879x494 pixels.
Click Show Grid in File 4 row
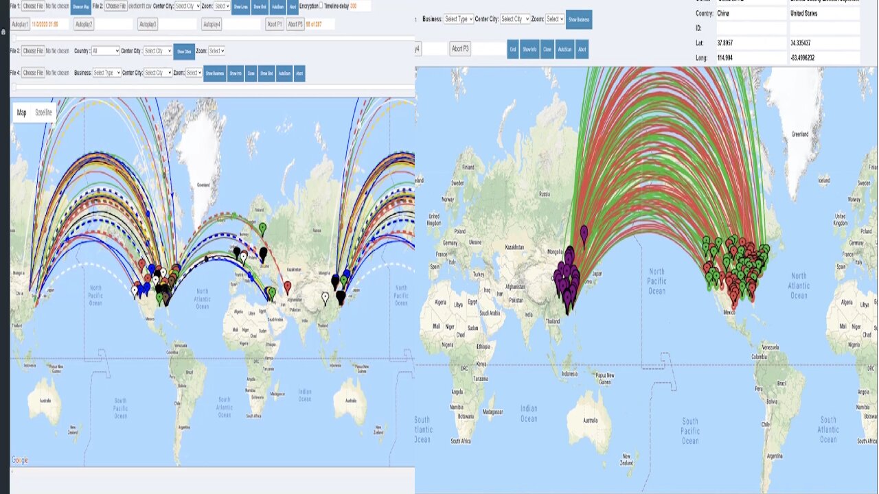point(267,73)
